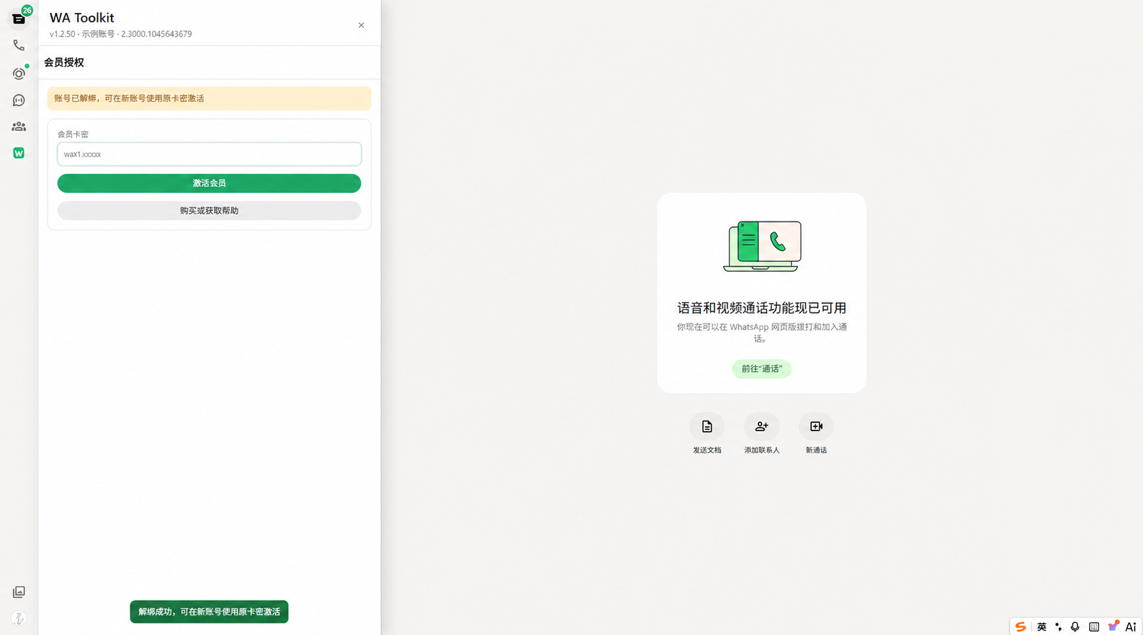Open the chats icon with 26 badge
The height and width of the screenshot is (635, 1143).
pos(19,18)
